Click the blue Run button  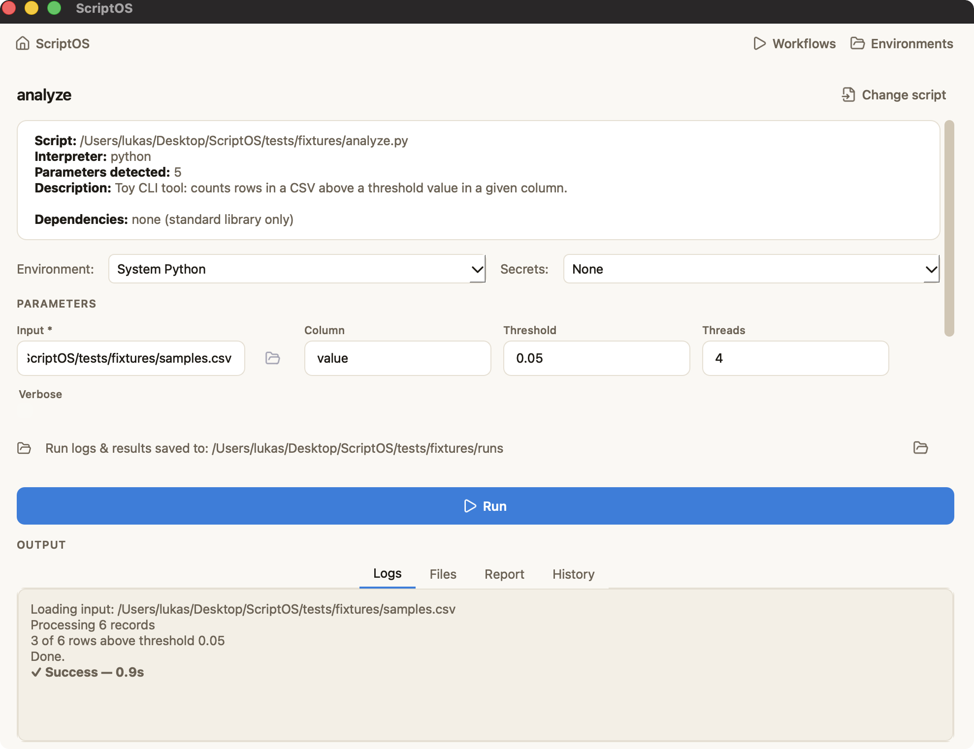pyautogui.click(x=486, y=506)
